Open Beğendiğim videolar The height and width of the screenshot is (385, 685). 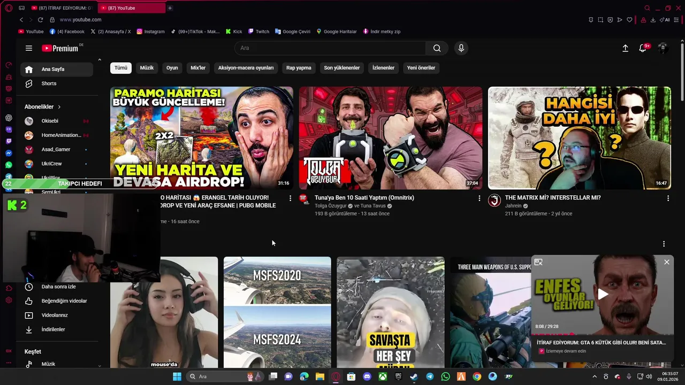coord(57,301)
